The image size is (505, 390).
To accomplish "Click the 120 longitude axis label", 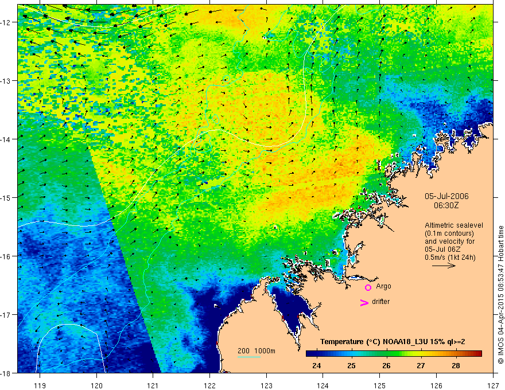I will (x=96, y=385).
